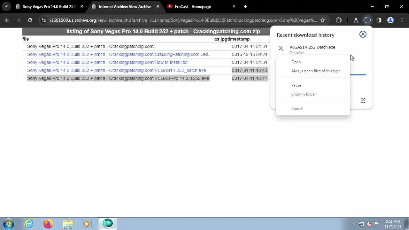Open Chrome three-dot menu
This screenshot has width=409, height=230.
(402, 20)
